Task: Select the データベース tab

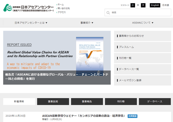Action: pyautogui.click(x=155, y=101)
